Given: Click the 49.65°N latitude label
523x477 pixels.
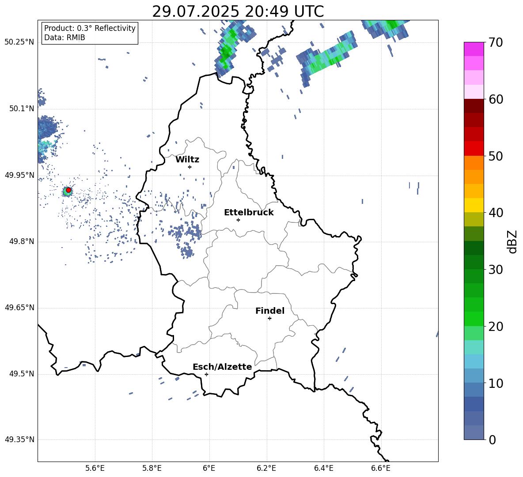Looking at the screenshot, I should [x=19, y=308].
